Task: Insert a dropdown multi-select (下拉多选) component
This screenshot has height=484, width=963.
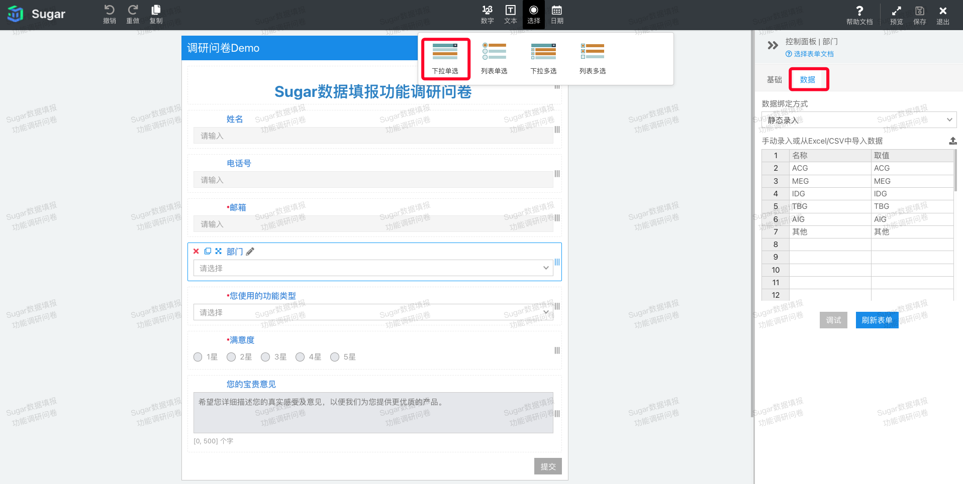Action: tap(543, 59)
